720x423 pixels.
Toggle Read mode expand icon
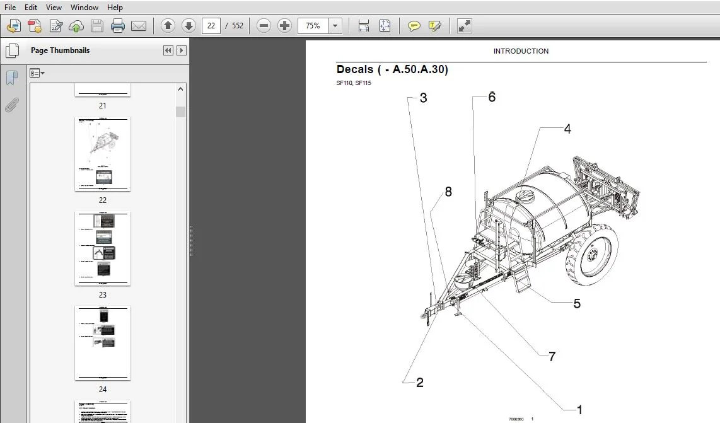(464, 26)
